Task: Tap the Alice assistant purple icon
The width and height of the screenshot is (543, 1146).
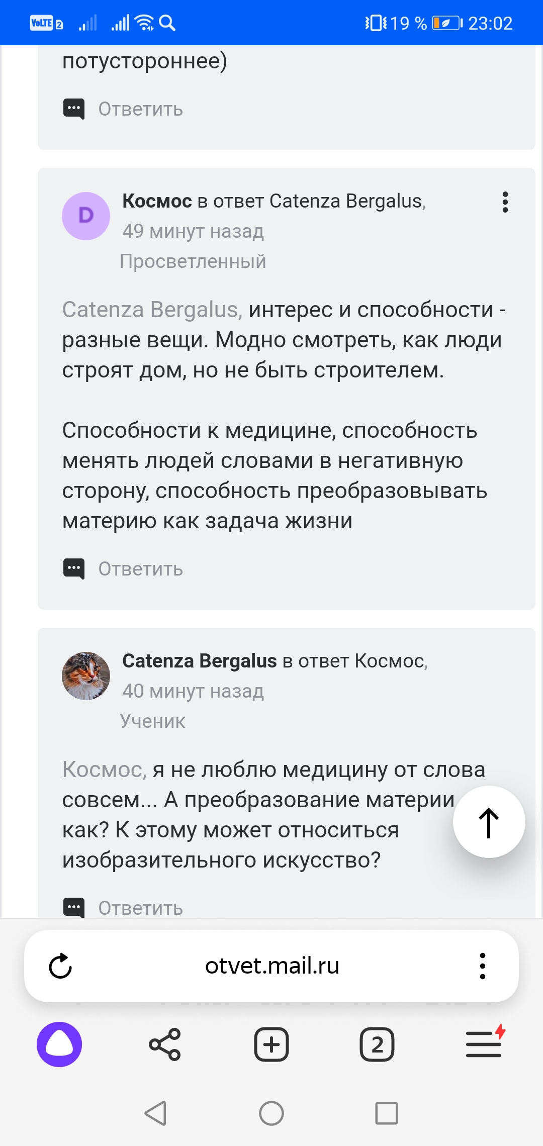Action: 59,1044
